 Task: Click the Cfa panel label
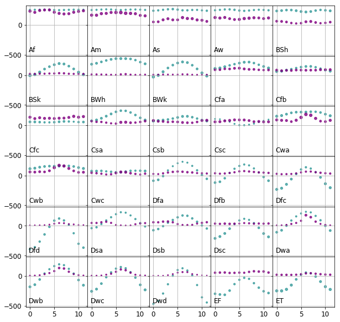point(219,100)
